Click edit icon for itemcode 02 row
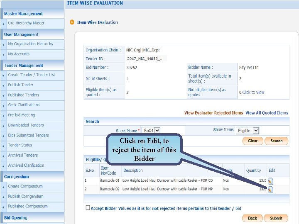 tap(271, 190)
